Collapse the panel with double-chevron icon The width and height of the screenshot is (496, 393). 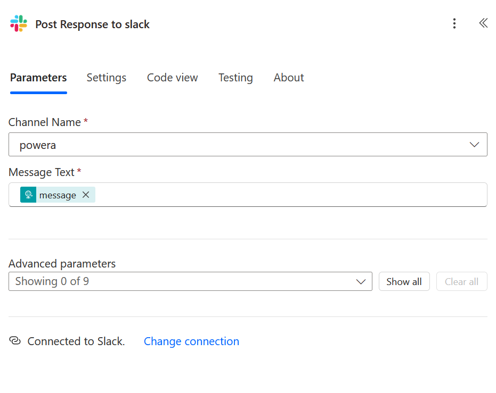coord(483,23)
